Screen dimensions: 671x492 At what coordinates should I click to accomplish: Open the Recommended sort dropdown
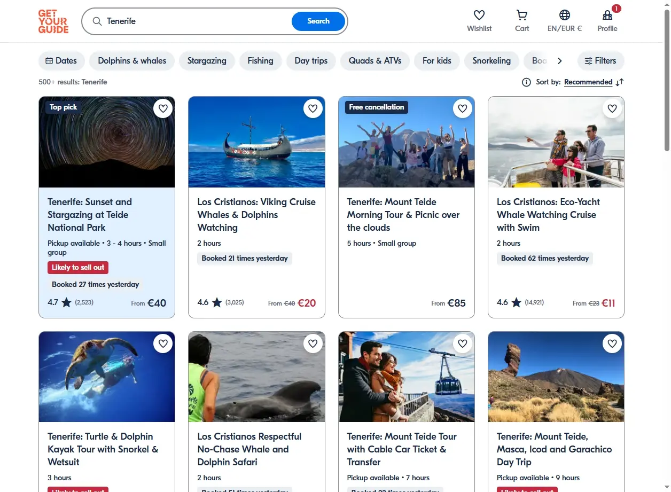pyautogui.click(x=588, y=82)
